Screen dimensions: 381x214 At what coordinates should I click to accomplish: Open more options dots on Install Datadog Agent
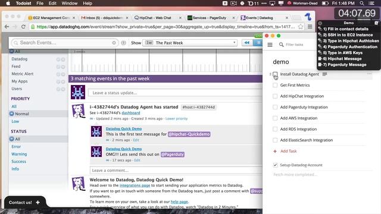click(x=369, y=74)
